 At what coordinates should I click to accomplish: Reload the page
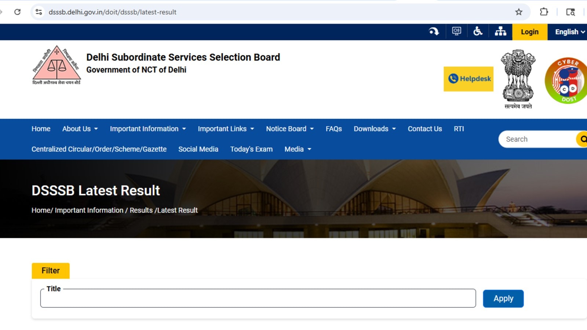coord(17,12)
